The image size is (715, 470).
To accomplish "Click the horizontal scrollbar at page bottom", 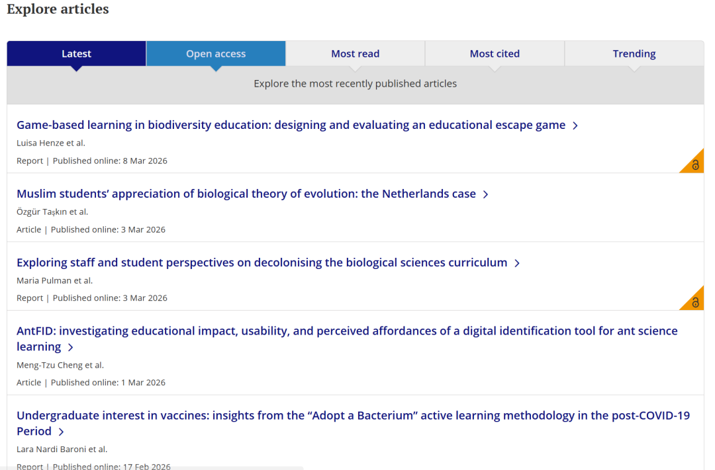I will 152,467.
